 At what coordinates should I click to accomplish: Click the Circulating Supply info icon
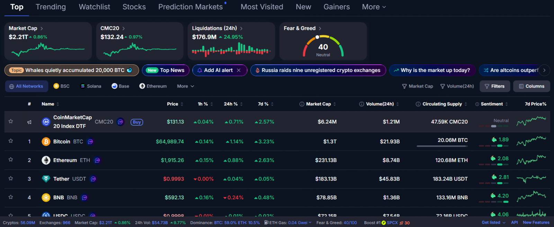[418, 104]
